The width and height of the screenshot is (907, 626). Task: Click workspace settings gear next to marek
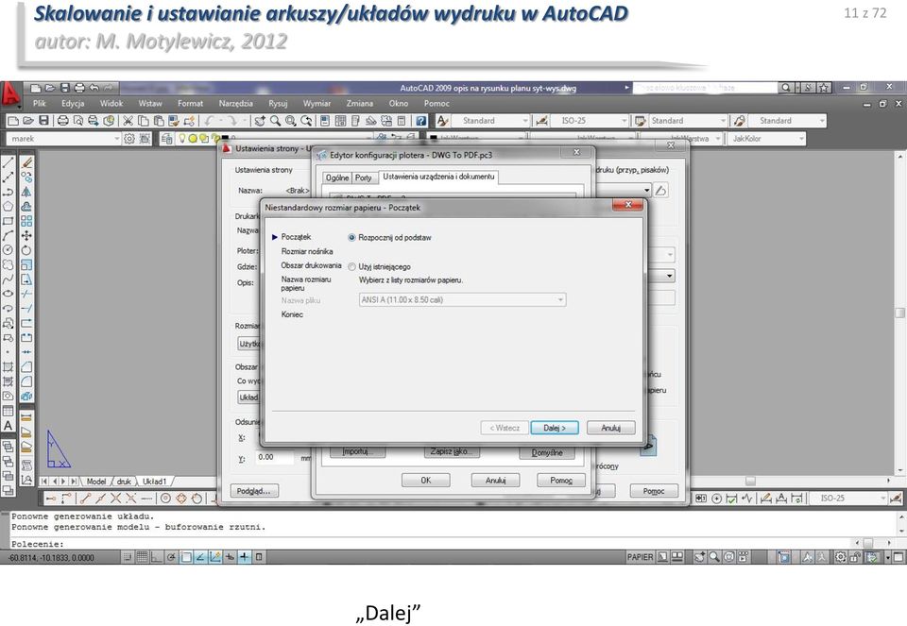129,139
